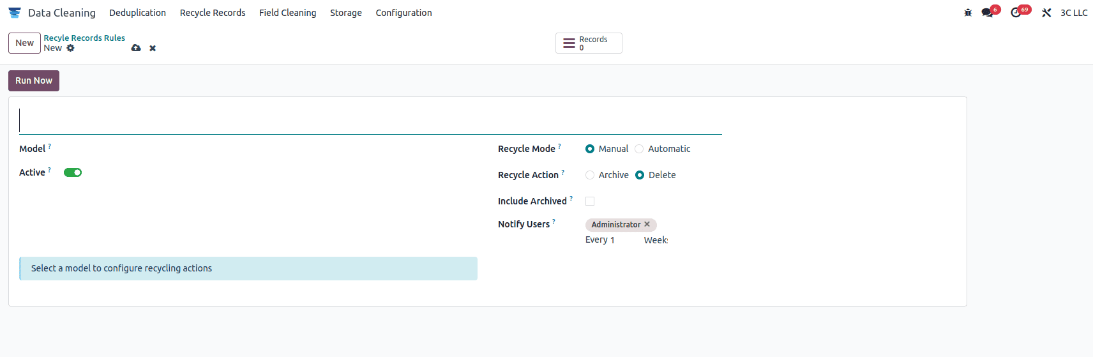The width and height of the screenshot is (1093, 357).
Task: Toggle the Active switch
Action: tap(73, 172)
